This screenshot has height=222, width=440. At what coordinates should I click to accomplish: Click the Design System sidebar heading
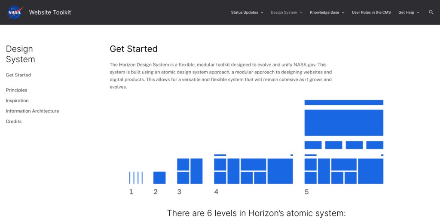click(21, 54)
